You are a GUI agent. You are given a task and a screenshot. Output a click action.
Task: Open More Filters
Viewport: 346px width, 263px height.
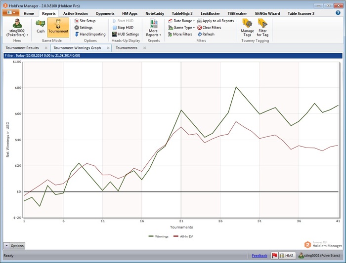180,34
